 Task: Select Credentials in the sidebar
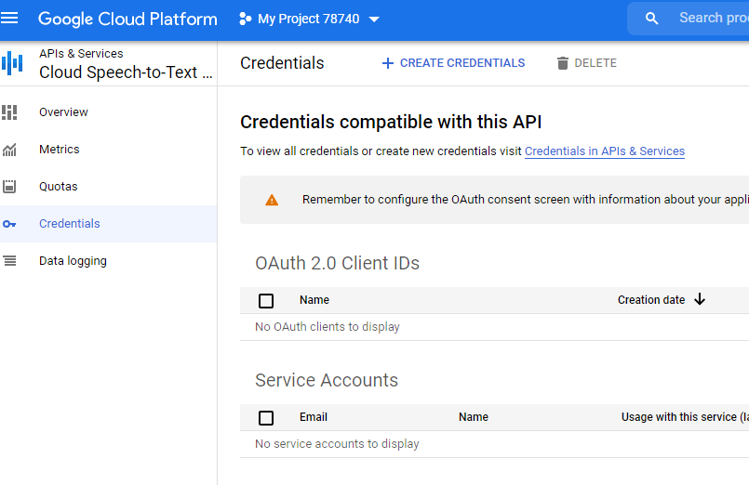point(109,224)
